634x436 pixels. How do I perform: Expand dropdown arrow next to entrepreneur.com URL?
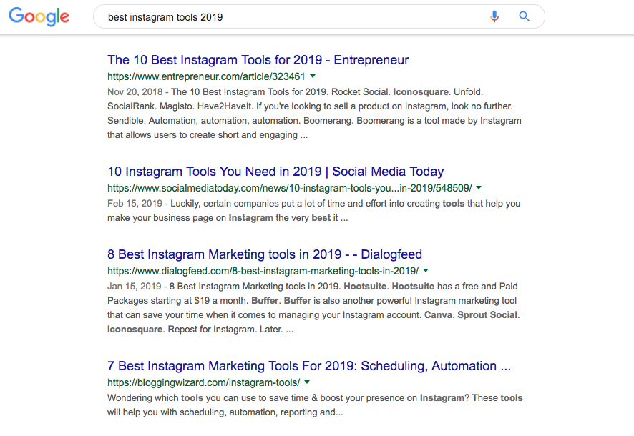pos(313,76)
